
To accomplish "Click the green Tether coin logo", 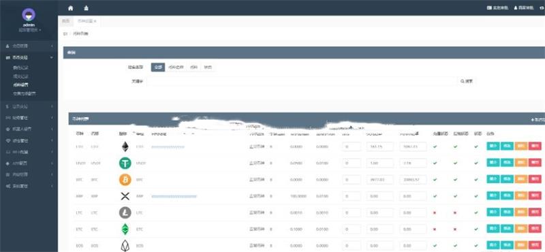I will coord(125,163).
